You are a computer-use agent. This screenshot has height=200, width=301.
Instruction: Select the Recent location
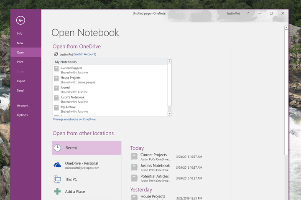(87, 148)
